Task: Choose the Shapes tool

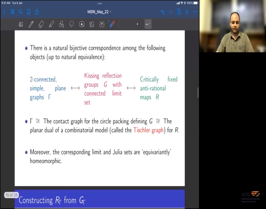Action: click(x=61, y=24)
